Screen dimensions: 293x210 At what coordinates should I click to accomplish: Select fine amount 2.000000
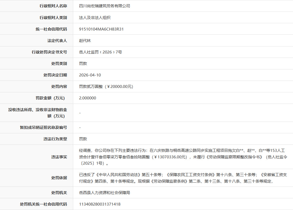[x=88, y=98]
